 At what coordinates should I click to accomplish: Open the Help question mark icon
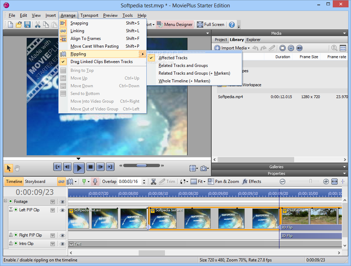(232, 25)
